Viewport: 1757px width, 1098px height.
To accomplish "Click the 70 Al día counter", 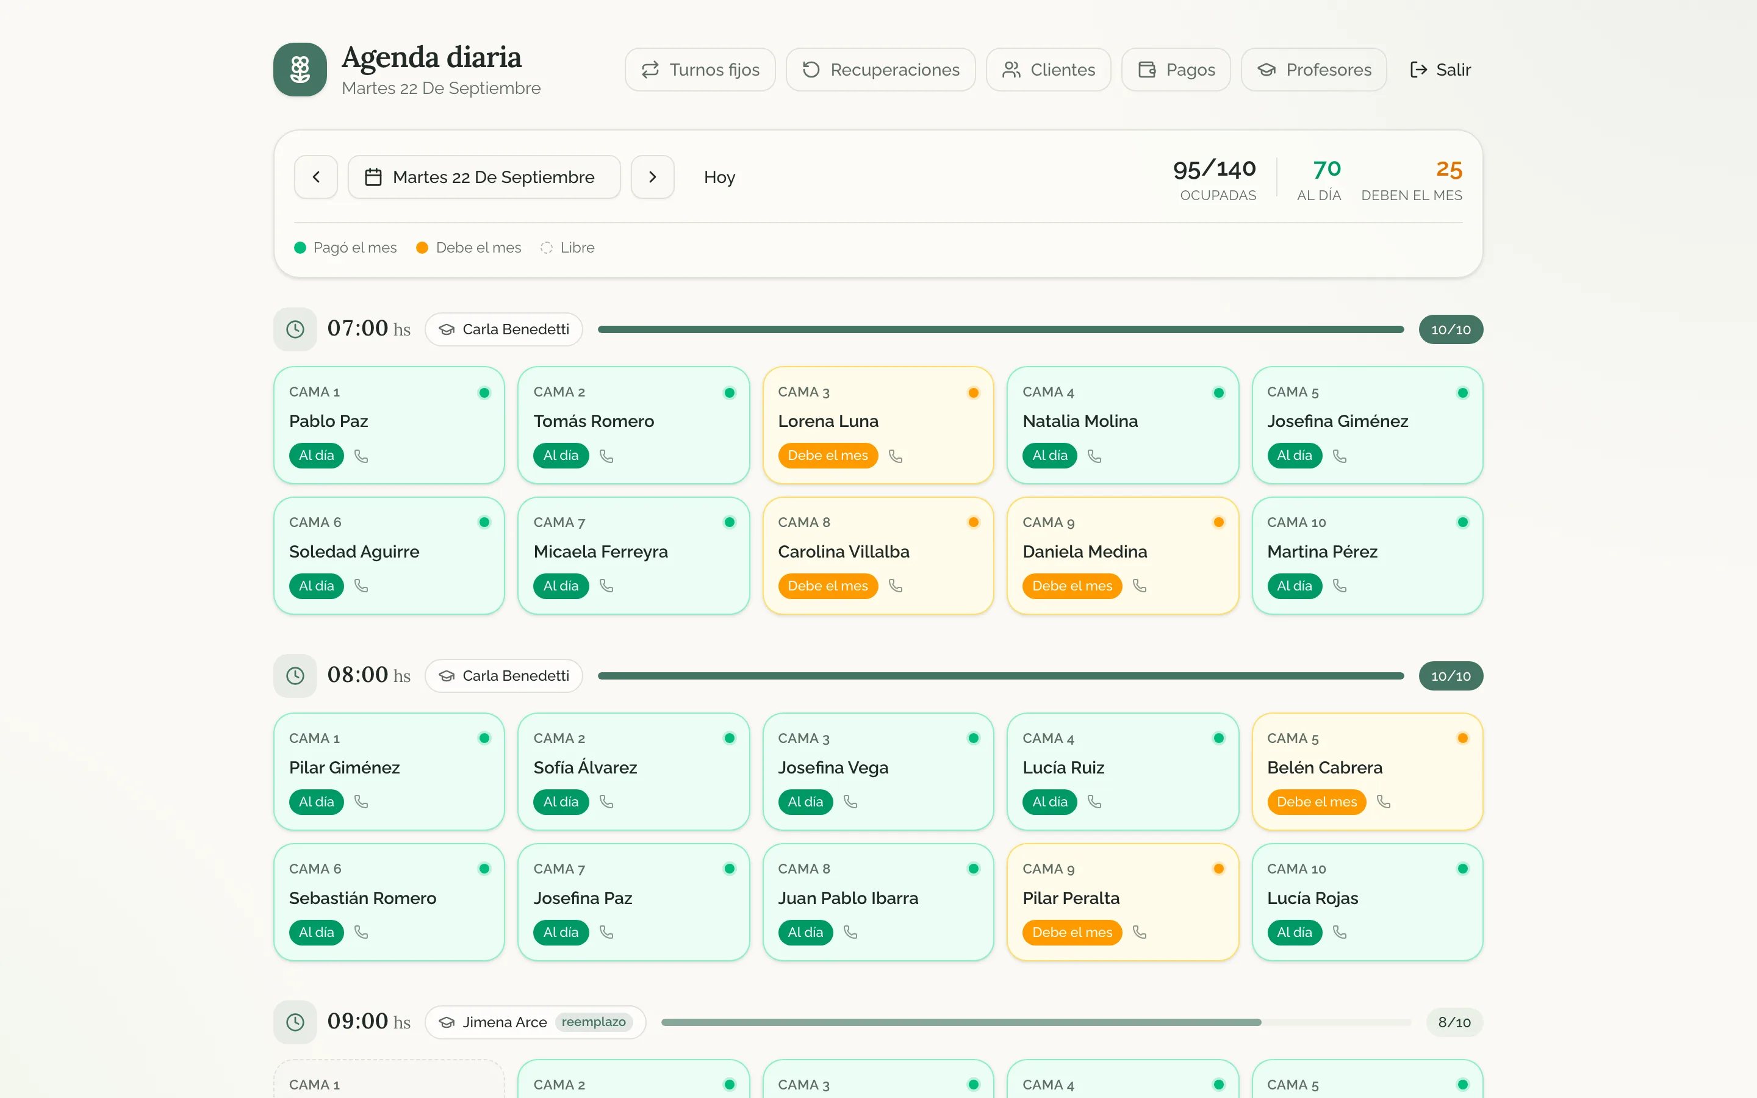I will [x=1319, y=180].
